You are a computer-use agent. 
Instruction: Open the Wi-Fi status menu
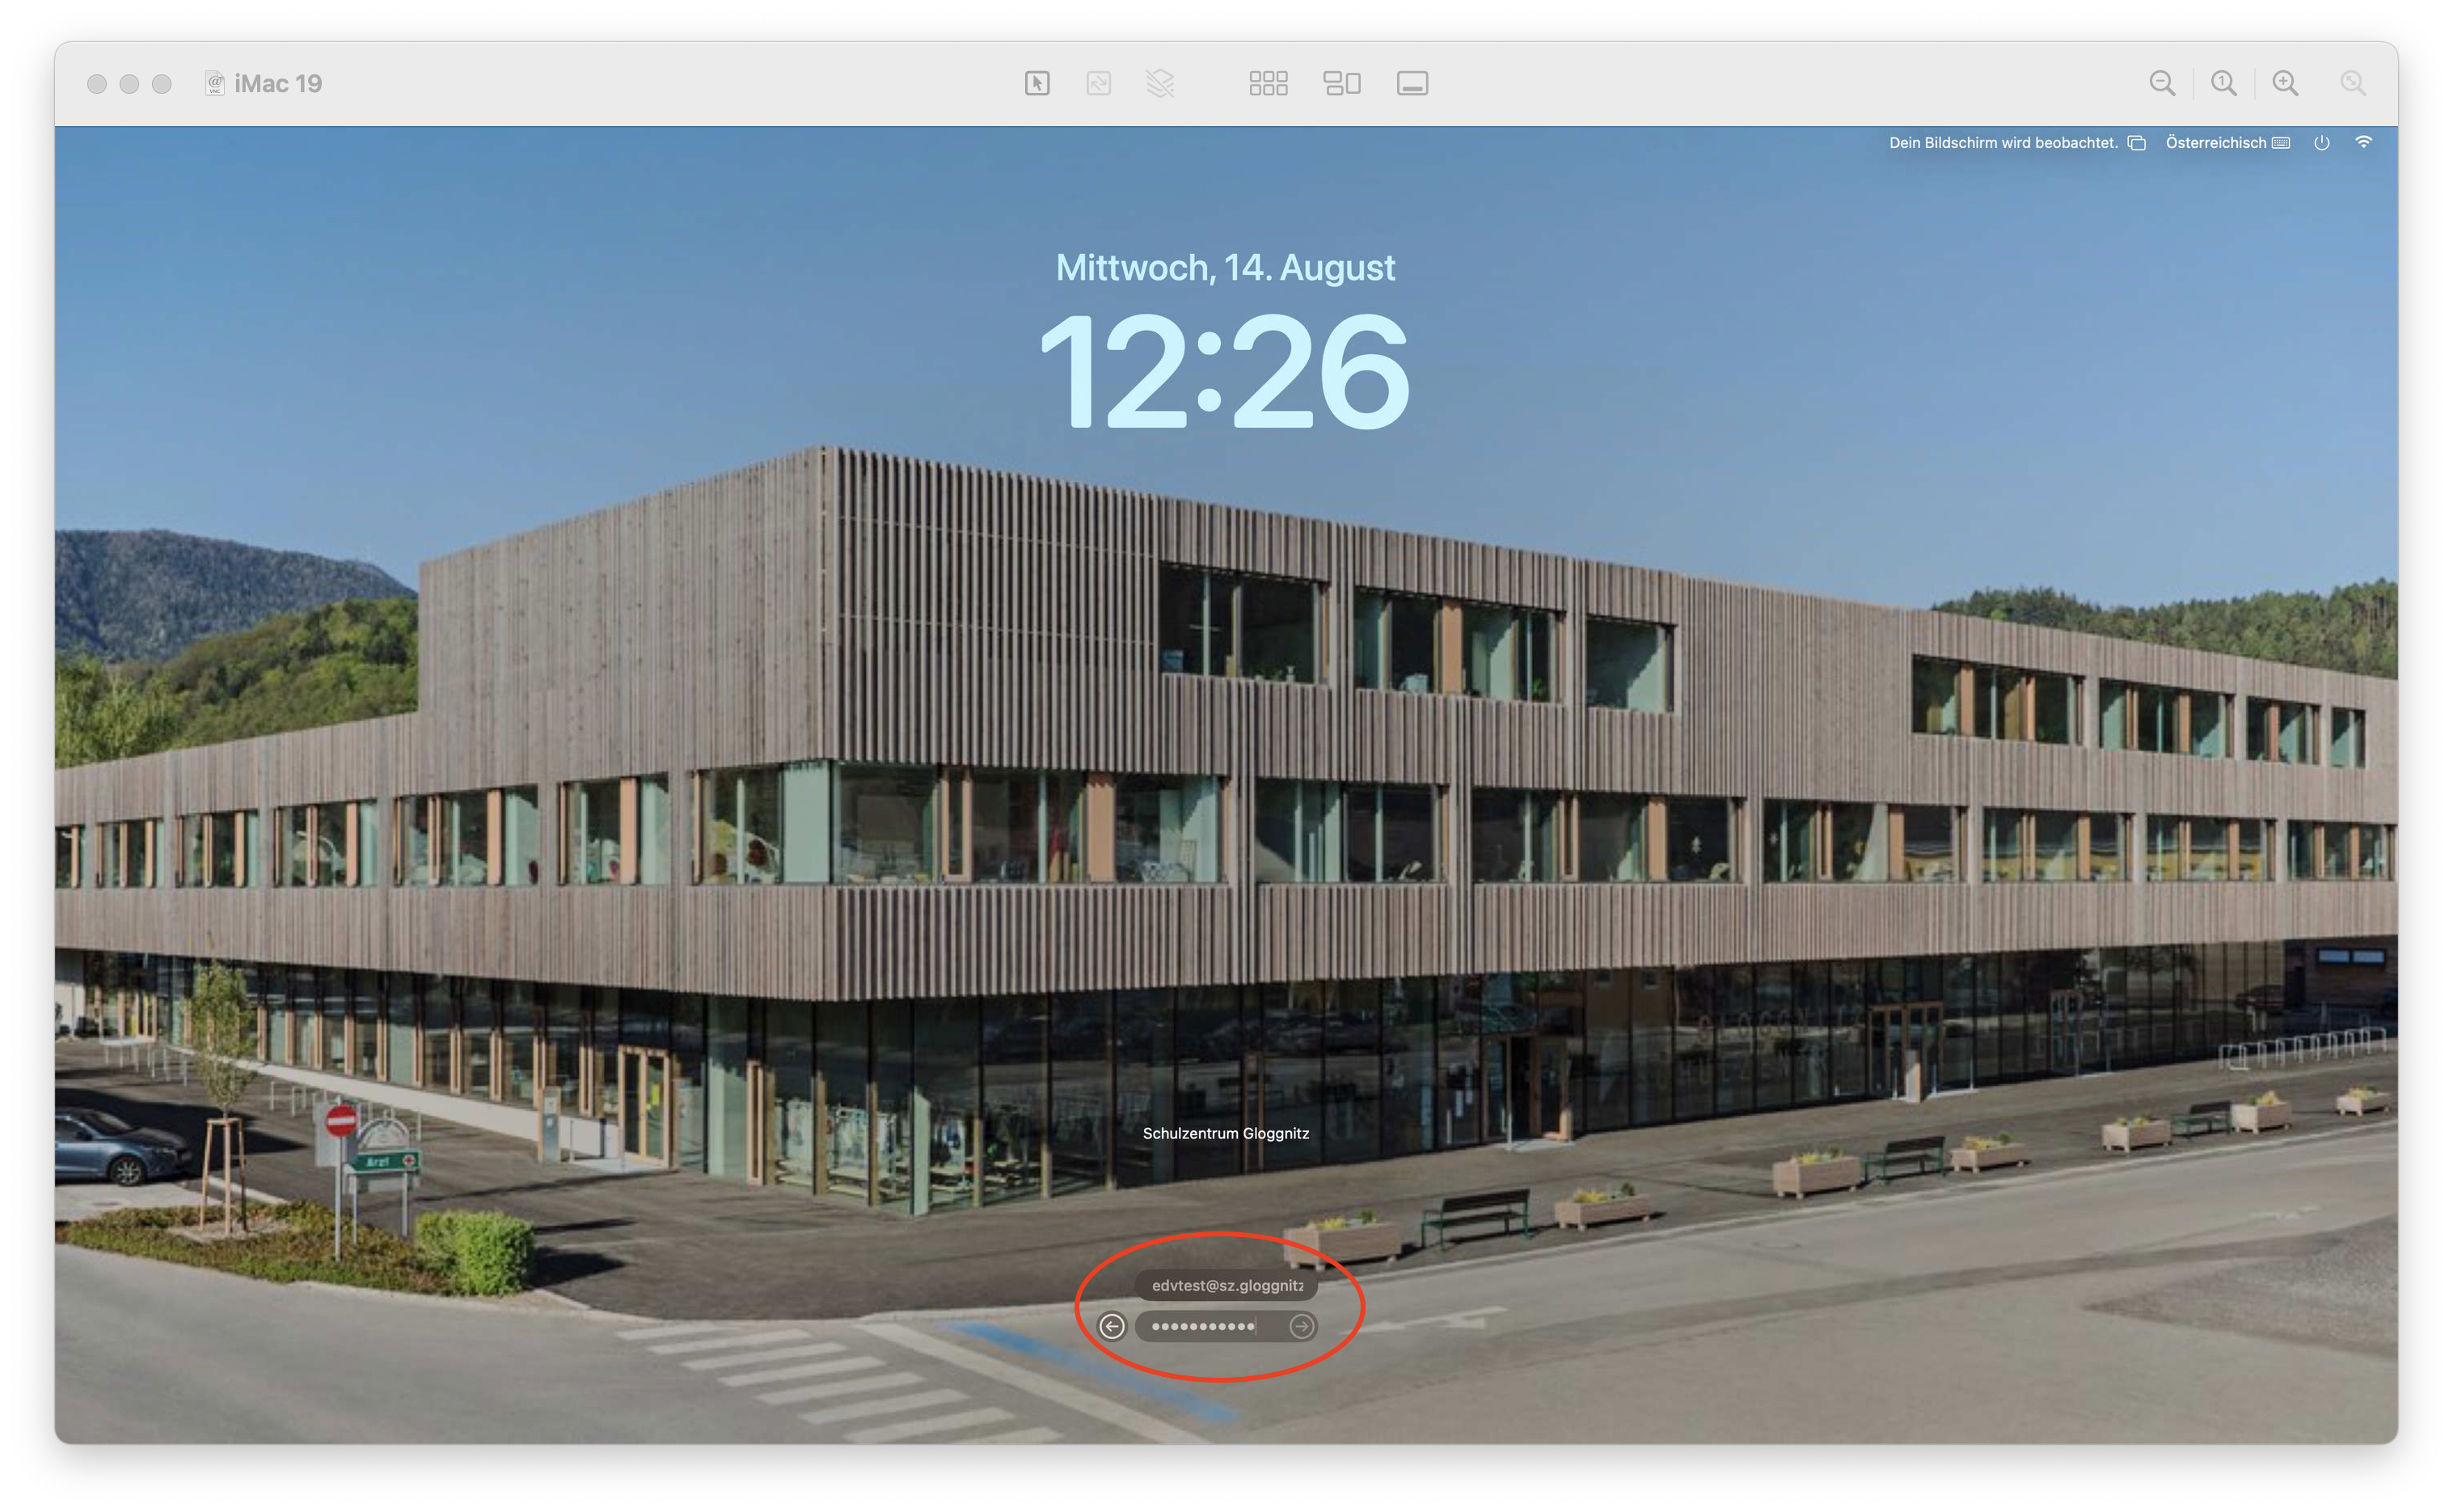point(2363,142)
